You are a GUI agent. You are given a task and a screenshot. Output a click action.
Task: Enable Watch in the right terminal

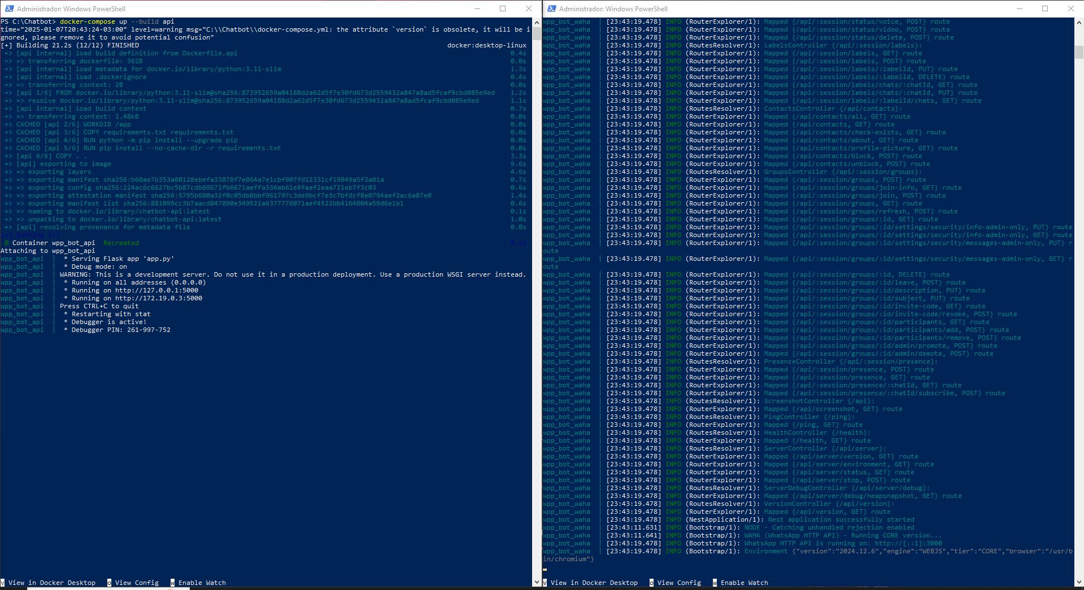click(744, 583)
